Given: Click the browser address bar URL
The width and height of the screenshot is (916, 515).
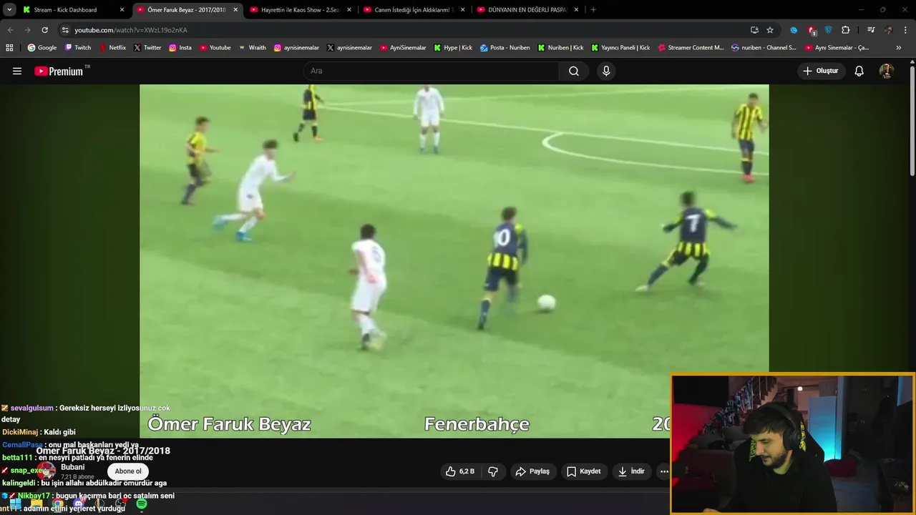Looking at the screenshot, I should click(x=131, y=30).
